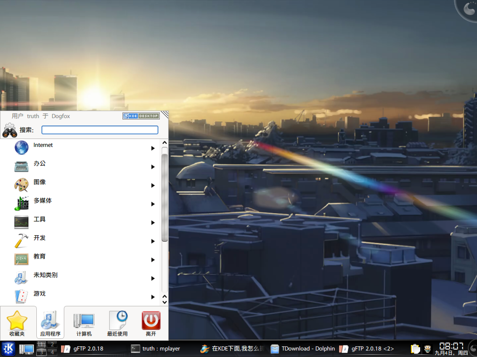Open the 教育 chalkboard icon
The width and height of the screenshot is (477, 357).
point(21,259)
